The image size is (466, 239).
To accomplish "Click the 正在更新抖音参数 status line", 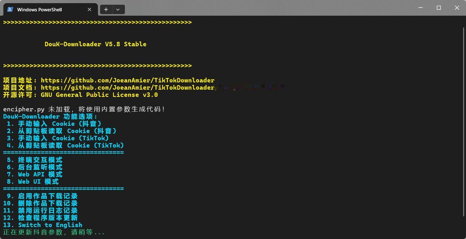I will tap(54, 232).
